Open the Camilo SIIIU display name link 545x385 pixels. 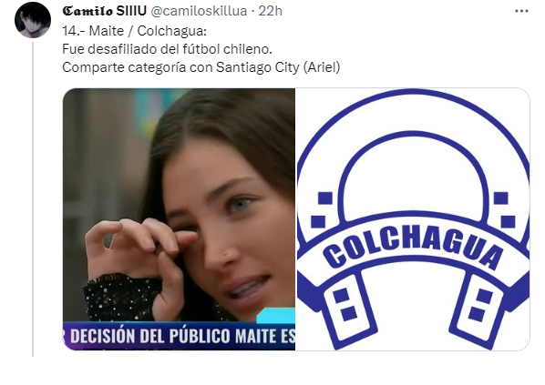point(104,12)
